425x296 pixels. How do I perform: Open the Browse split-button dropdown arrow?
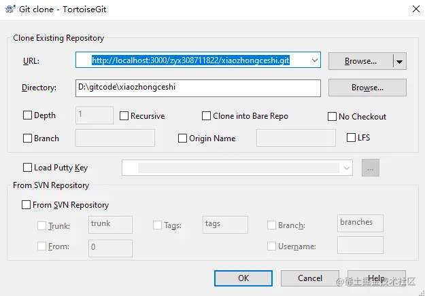pyautogui.click(x=400, y=61)
